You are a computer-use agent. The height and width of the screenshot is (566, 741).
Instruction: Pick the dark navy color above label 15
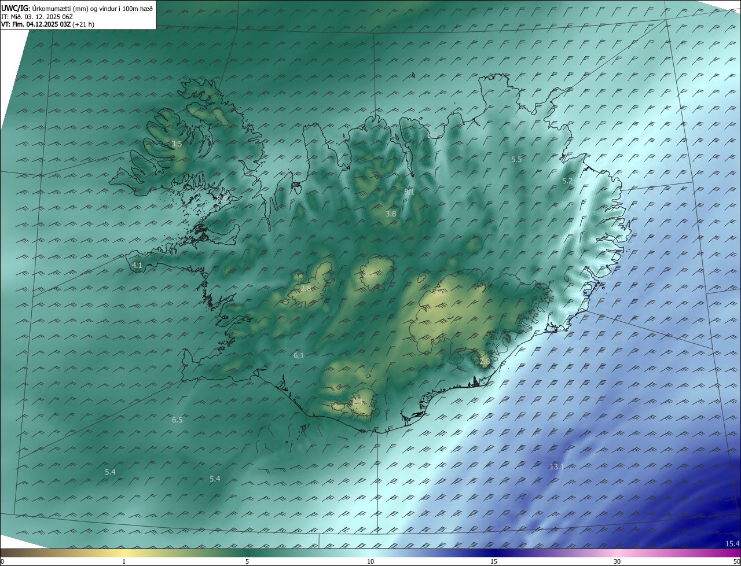click(x=494, y=553)
